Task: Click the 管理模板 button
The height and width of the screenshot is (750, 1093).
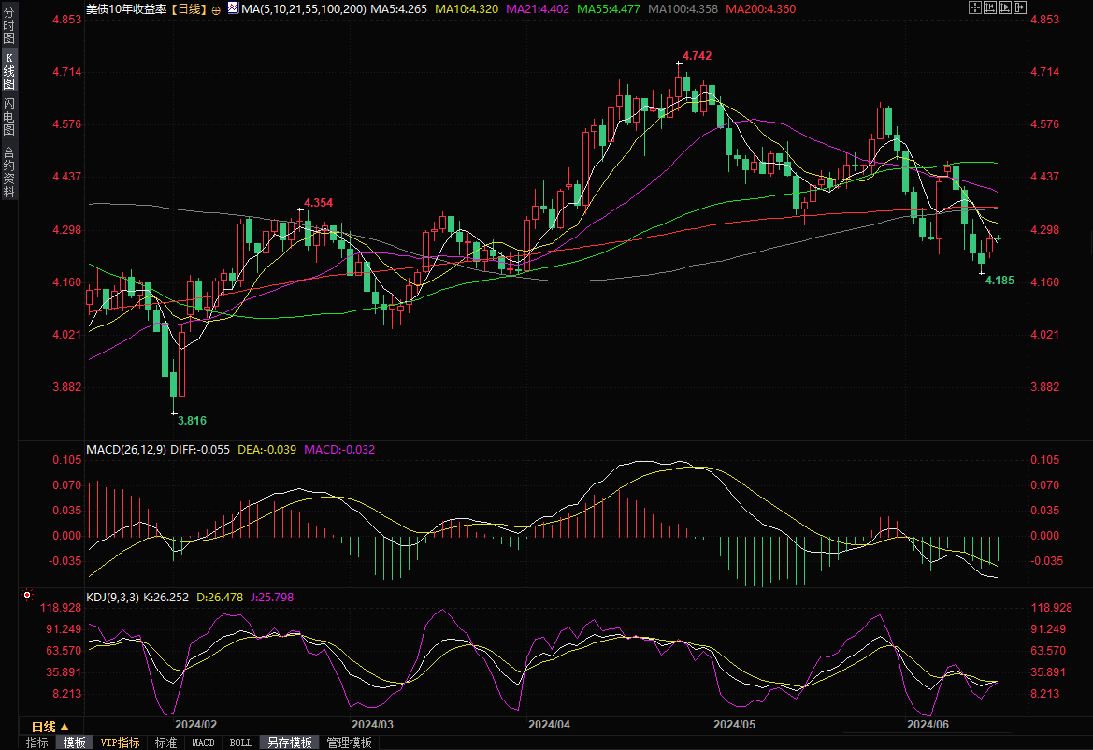Action: click(349, 743)
